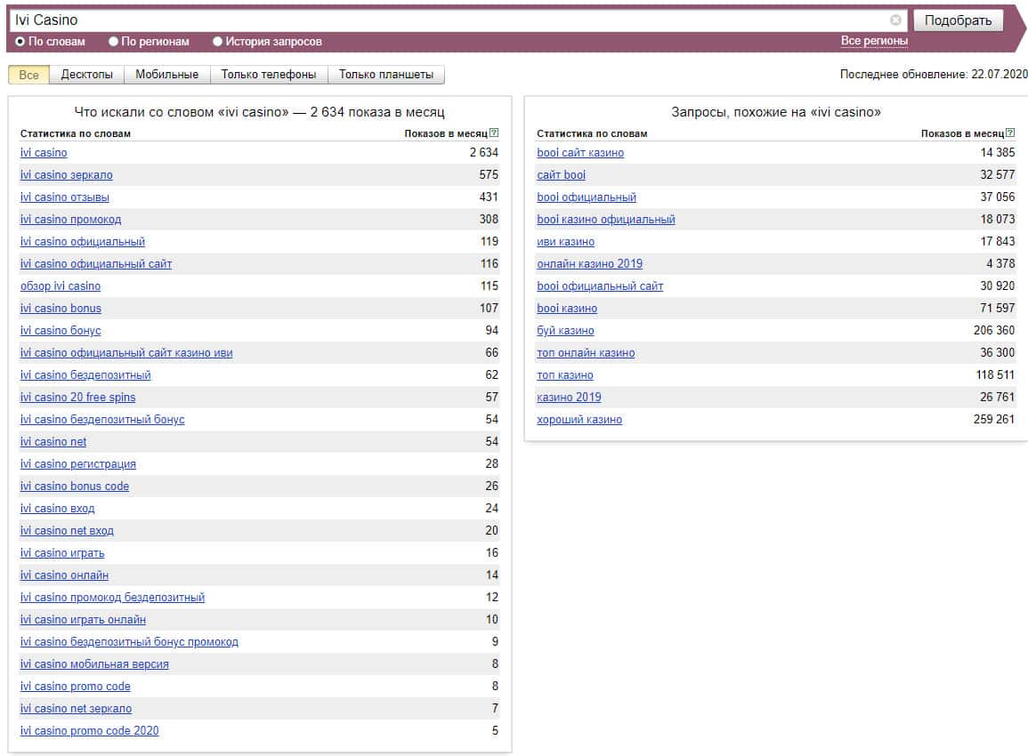This screenshot has width=1028, height=756.
Task: Select the 'Только планшеты' tab
Action: point(386,75)
